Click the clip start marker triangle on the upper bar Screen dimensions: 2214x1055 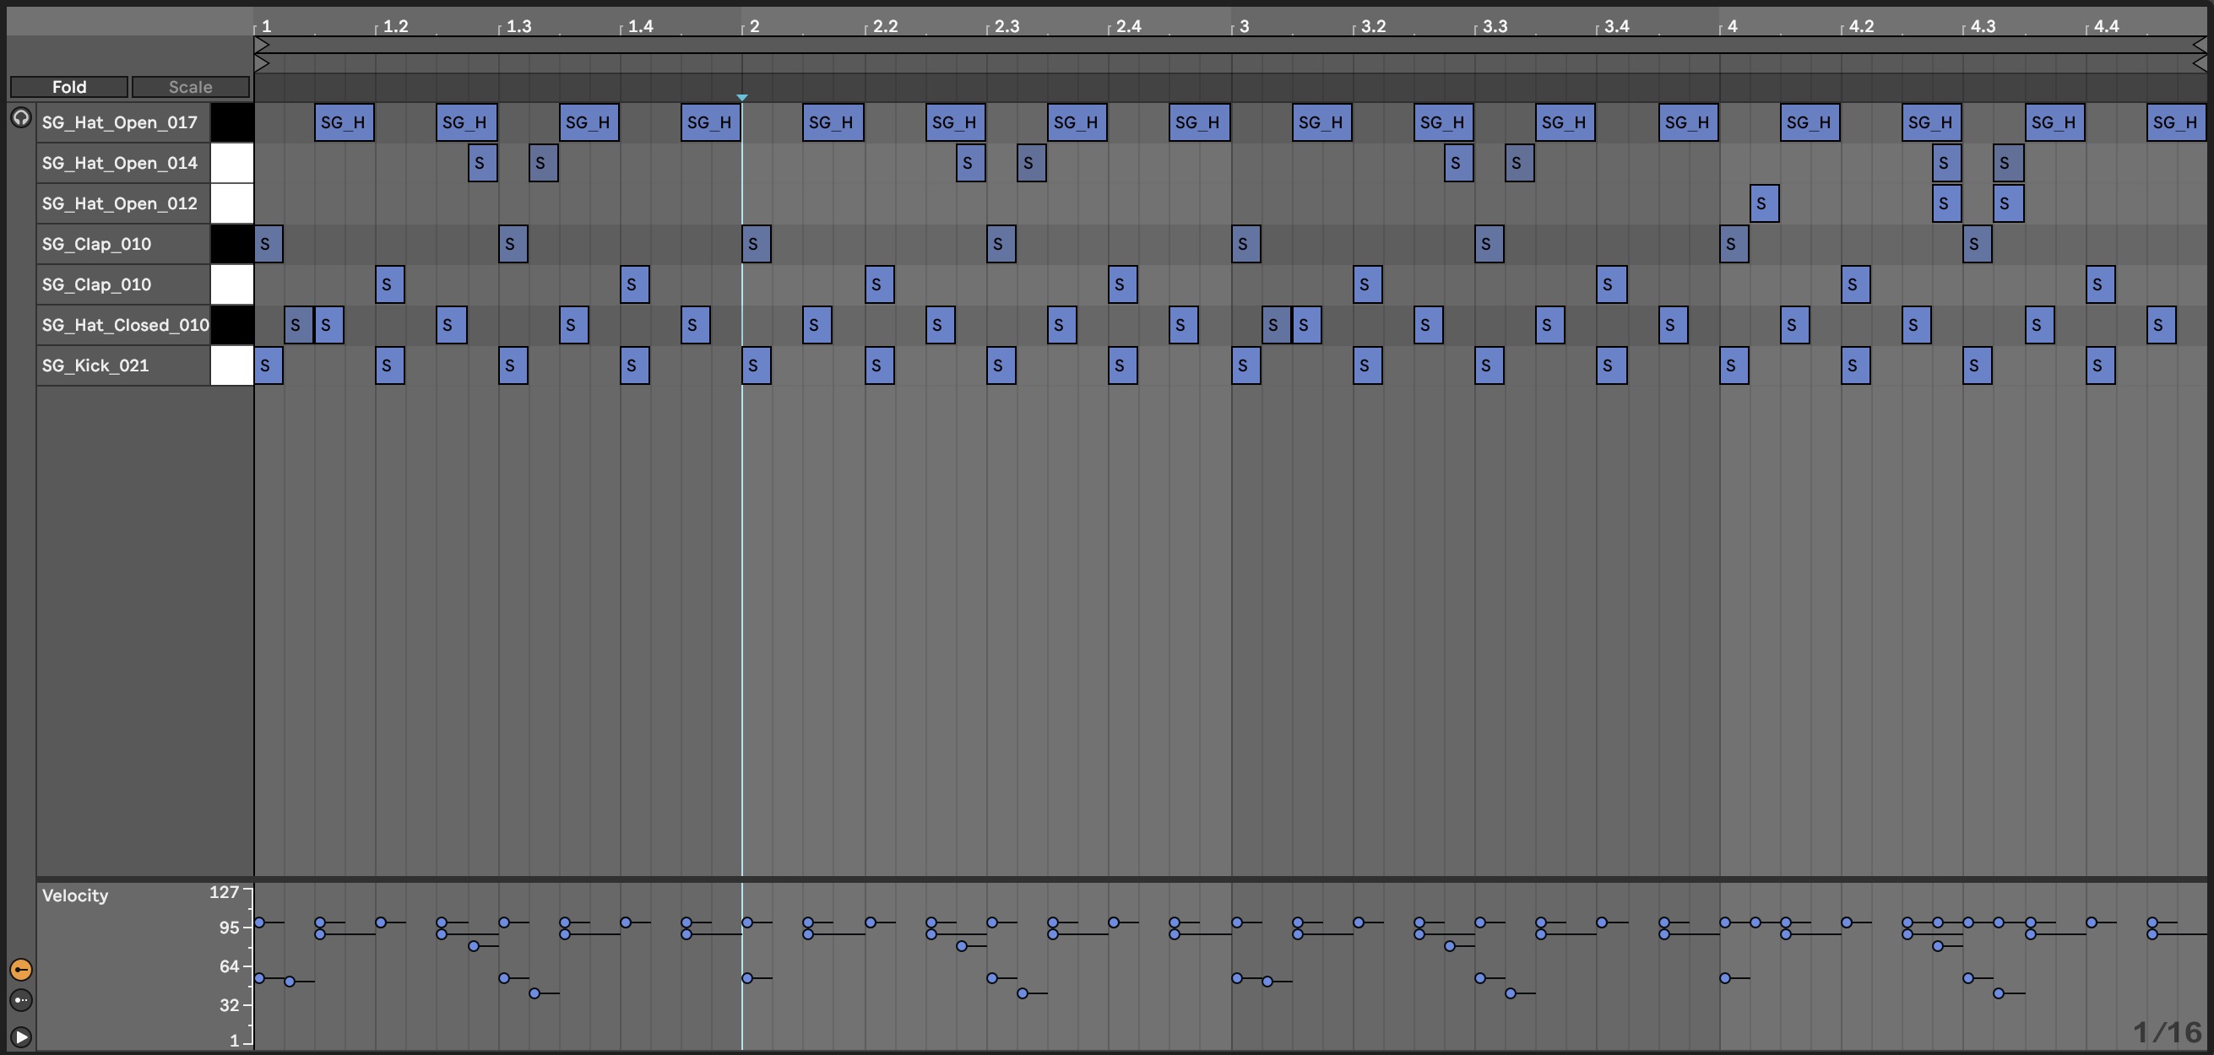[x=262, y=45]
